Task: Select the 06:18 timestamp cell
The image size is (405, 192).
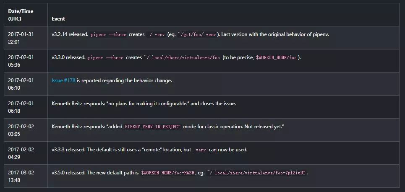Action: pyautogui.click(x=15, y=111)
